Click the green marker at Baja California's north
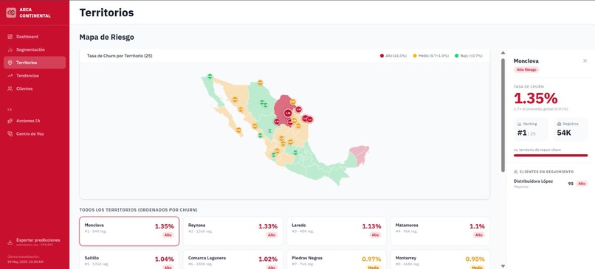Image resolution: width=595 pixels, height=269 pixels. (210, 76)
